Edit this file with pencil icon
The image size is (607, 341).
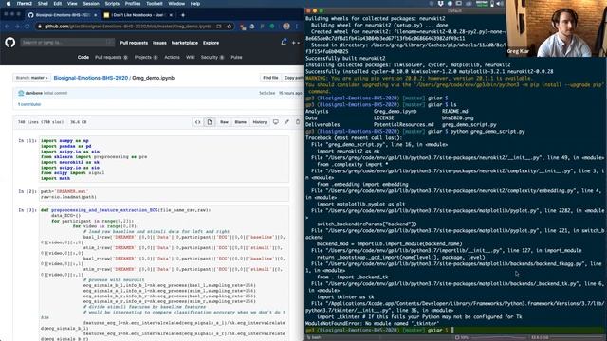tap(286, 122)
